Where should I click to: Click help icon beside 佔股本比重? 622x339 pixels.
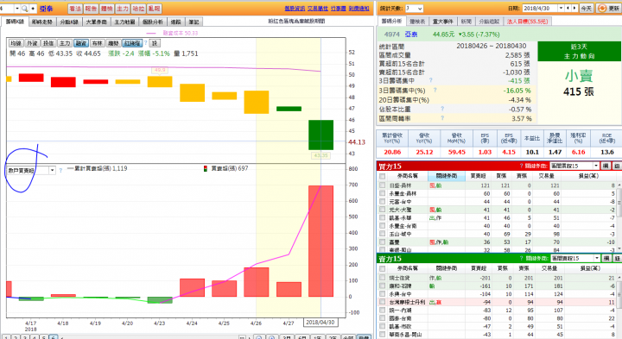coord(442,109)
